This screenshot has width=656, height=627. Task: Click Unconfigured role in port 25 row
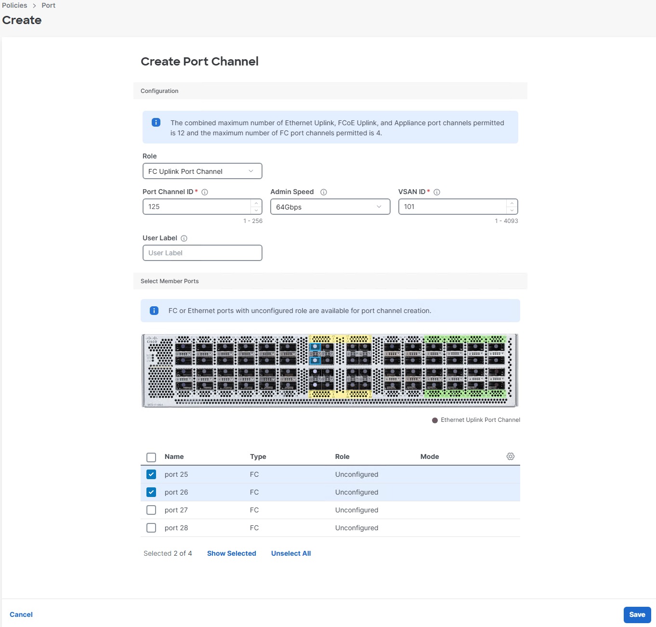tap(357, 474)
